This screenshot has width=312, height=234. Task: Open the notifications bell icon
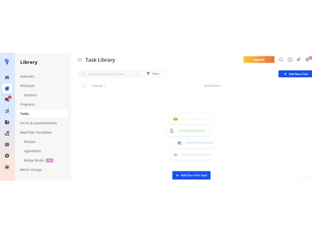pos(308,59)
